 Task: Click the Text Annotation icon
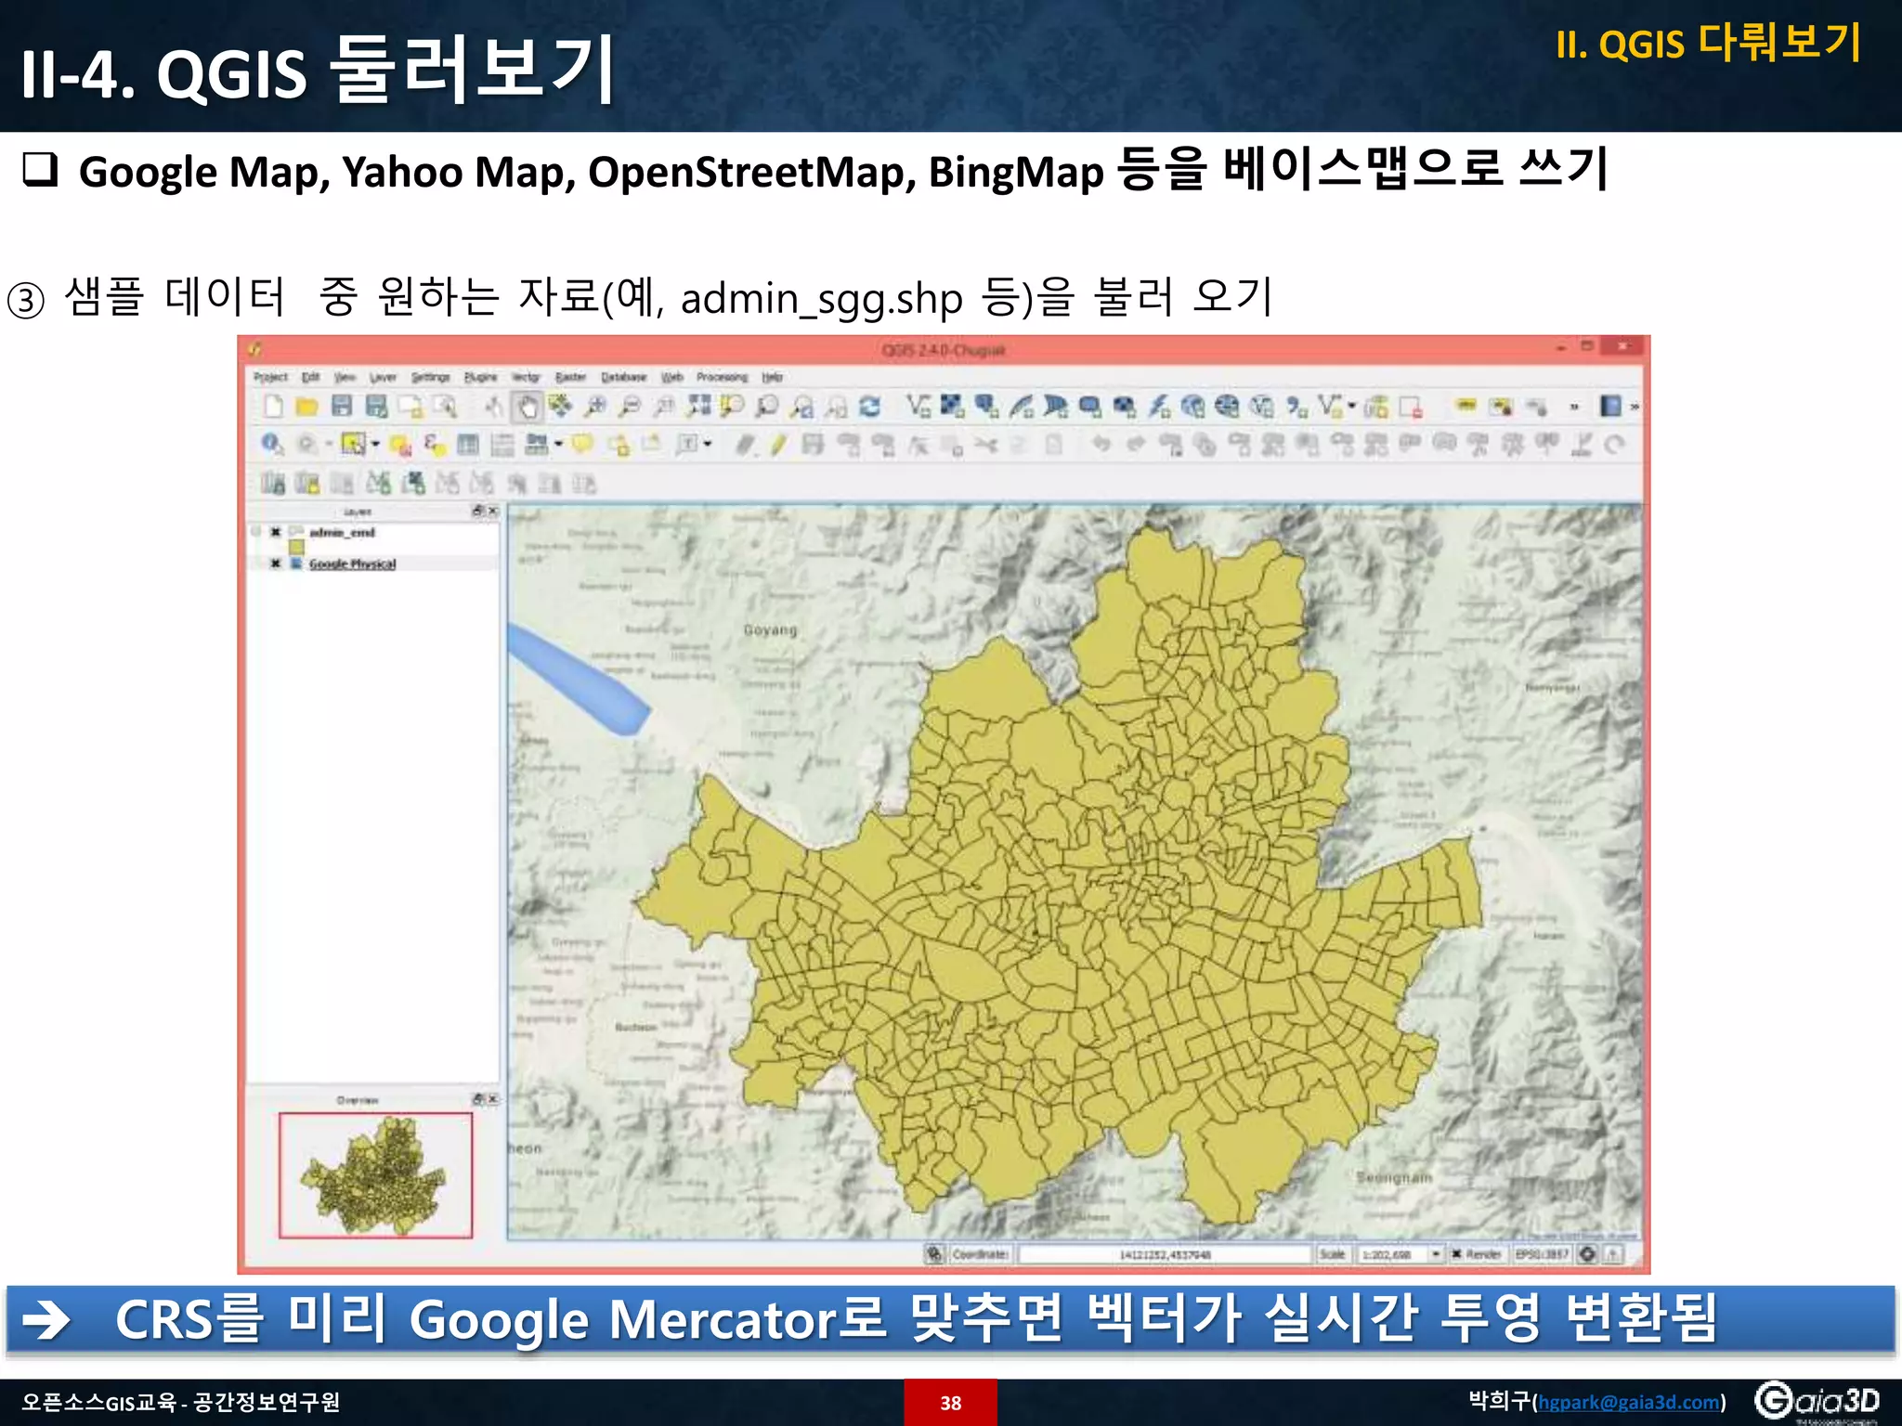tap(687, 445)
